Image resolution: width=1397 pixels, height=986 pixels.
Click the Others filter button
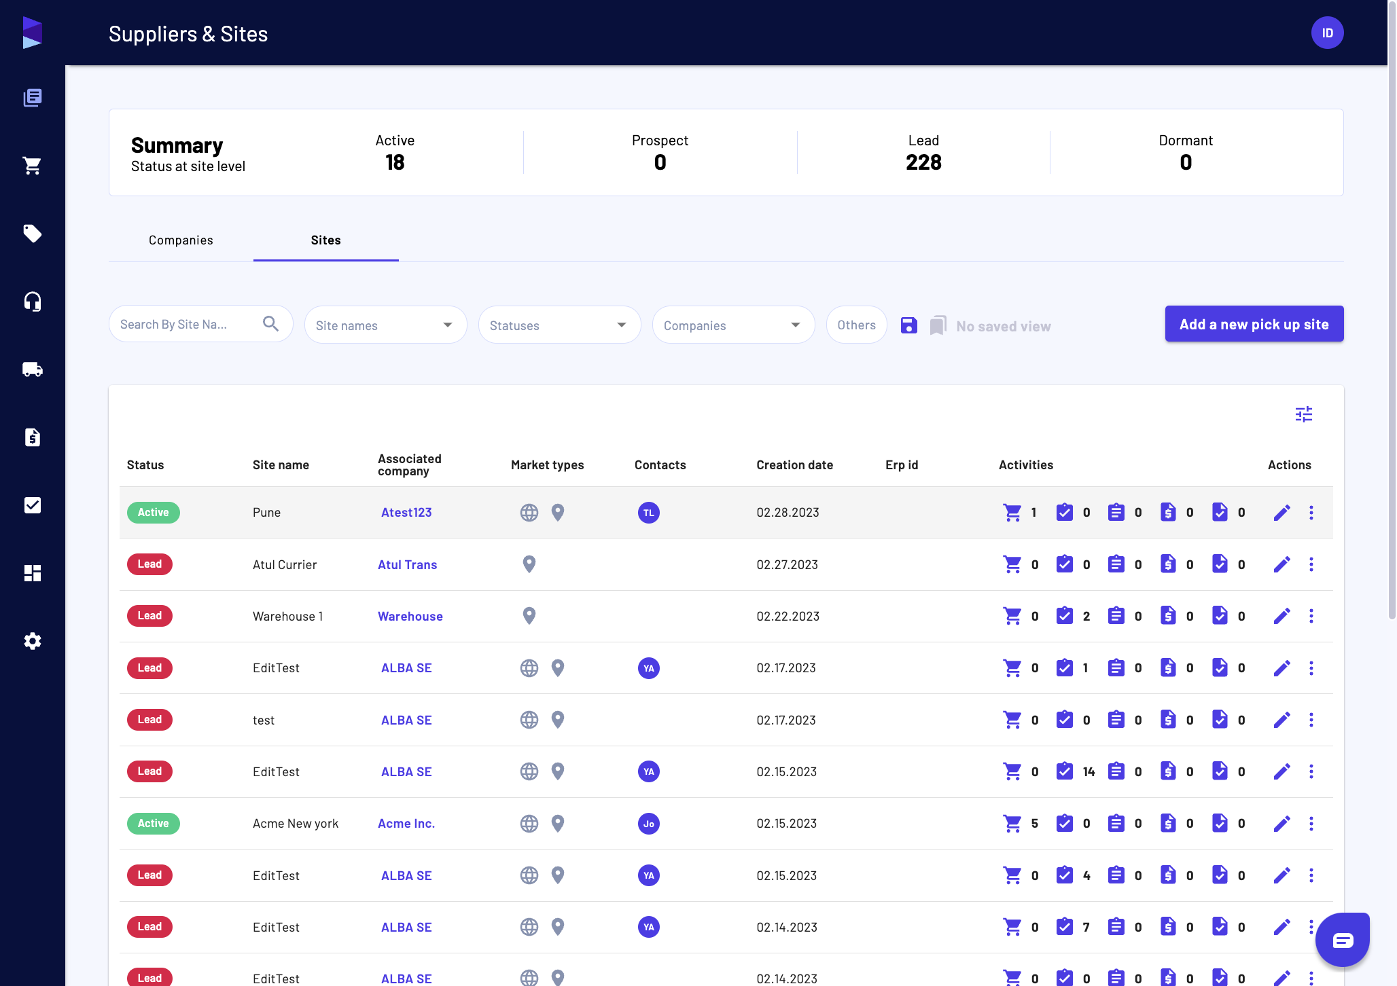pyautogui.click(x=856, y=325)
